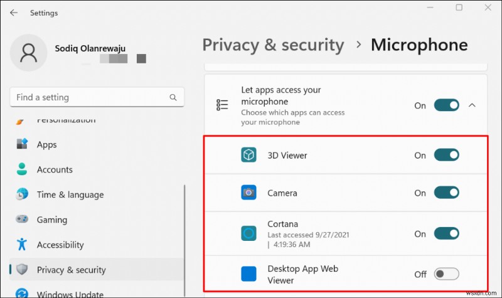Click the back arrow in Settings

14,13
